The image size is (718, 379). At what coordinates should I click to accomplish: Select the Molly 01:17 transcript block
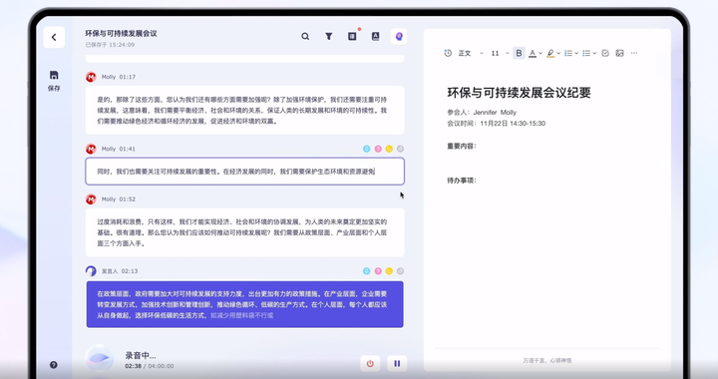pyautogui.click(x=245, y=111)
